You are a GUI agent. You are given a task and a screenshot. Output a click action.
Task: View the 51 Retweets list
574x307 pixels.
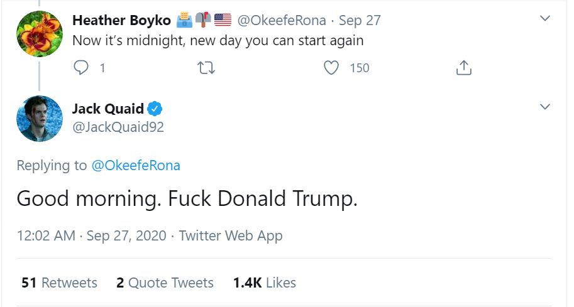point(59,283)
